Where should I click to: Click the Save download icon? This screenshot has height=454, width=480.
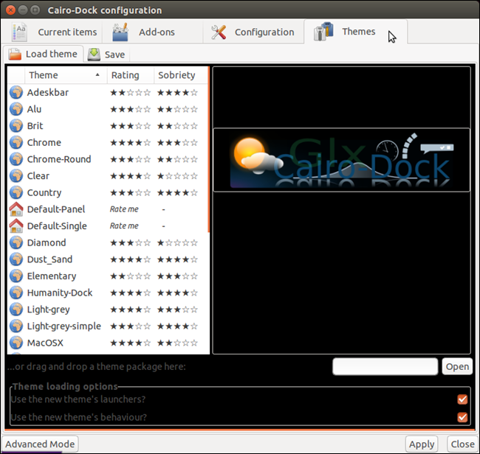pos(94,55)
